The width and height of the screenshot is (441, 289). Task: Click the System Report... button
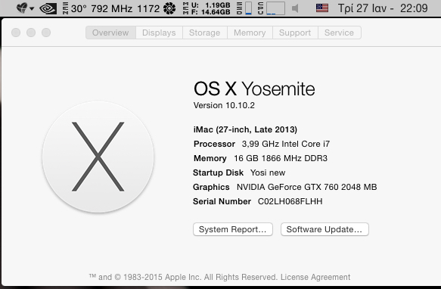click(233, 229)
